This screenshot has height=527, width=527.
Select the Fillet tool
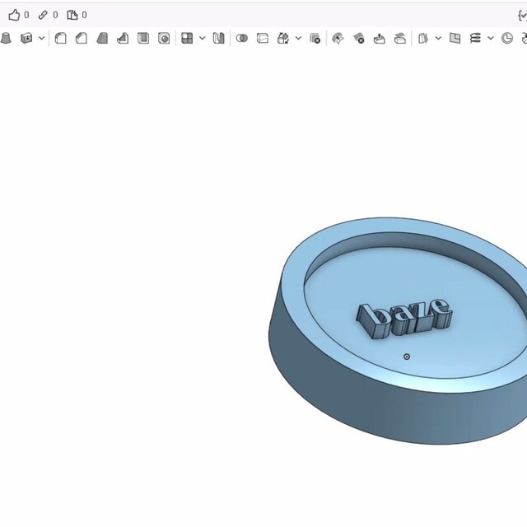pos(61,38)
